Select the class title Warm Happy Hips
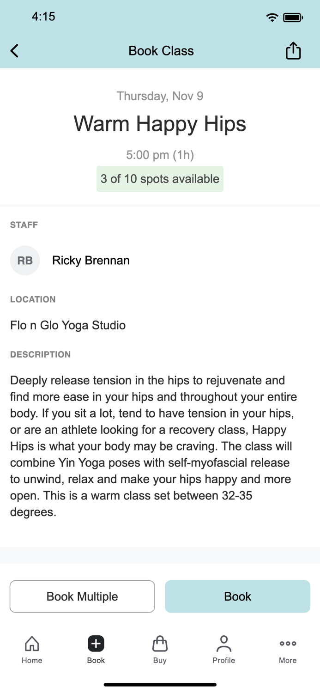 click(160, 123)
